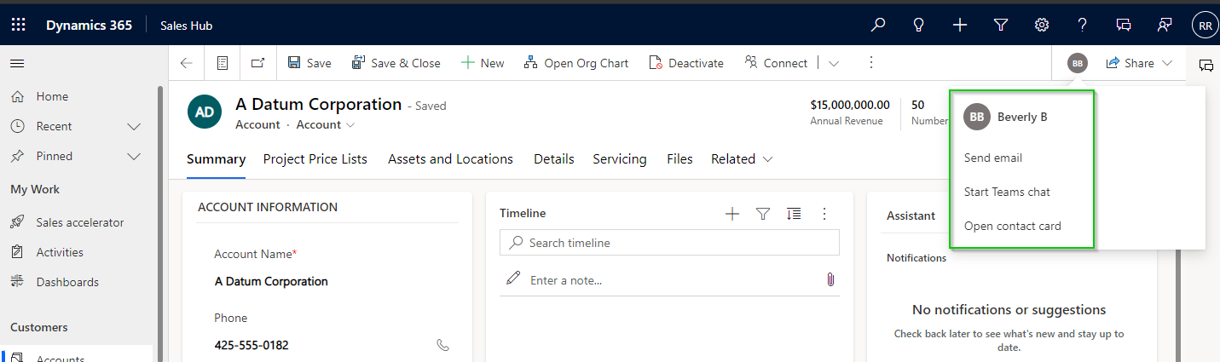
Task: Open the advanced find funnel icon
Action: coord(1001,25)
